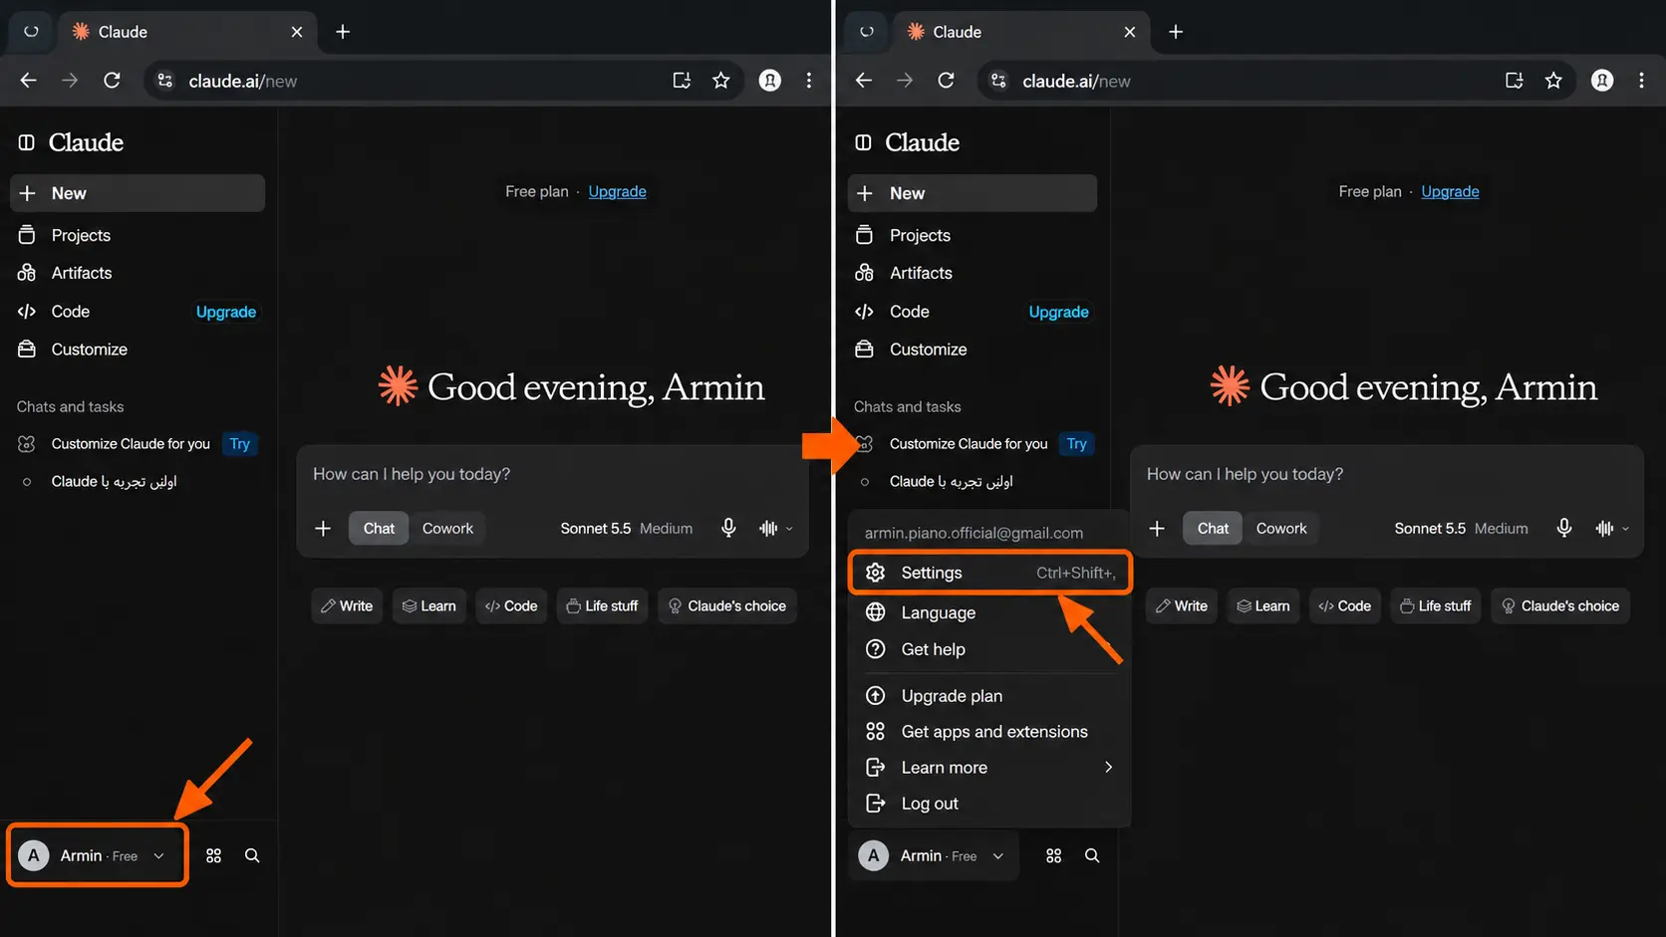Click voice mode waveform icon in right window
Viewport: 1666px width, 937px height.
tap(1603, 528)
